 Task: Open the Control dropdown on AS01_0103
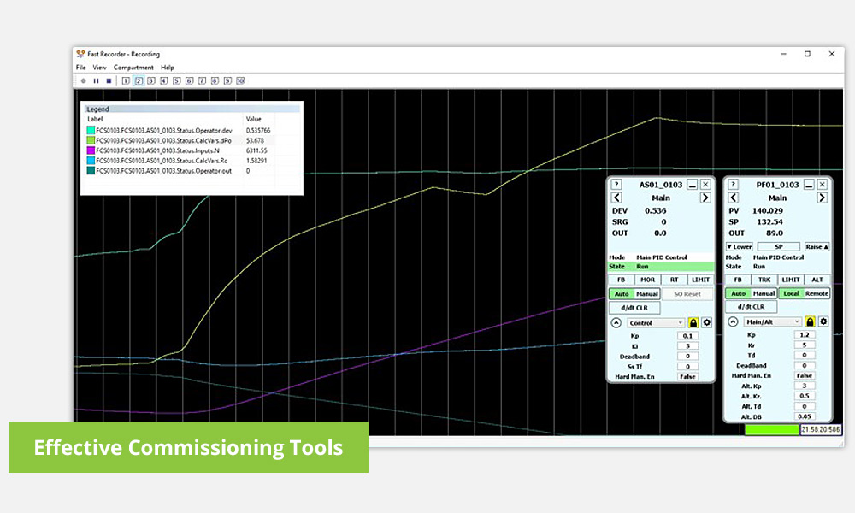pos(656,322)
